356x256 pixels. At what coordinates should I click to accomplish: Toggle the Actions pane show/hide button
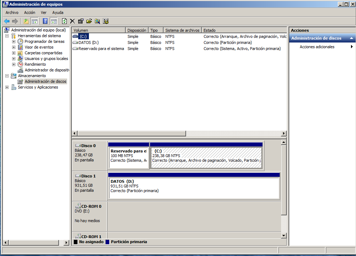point(54,21)
